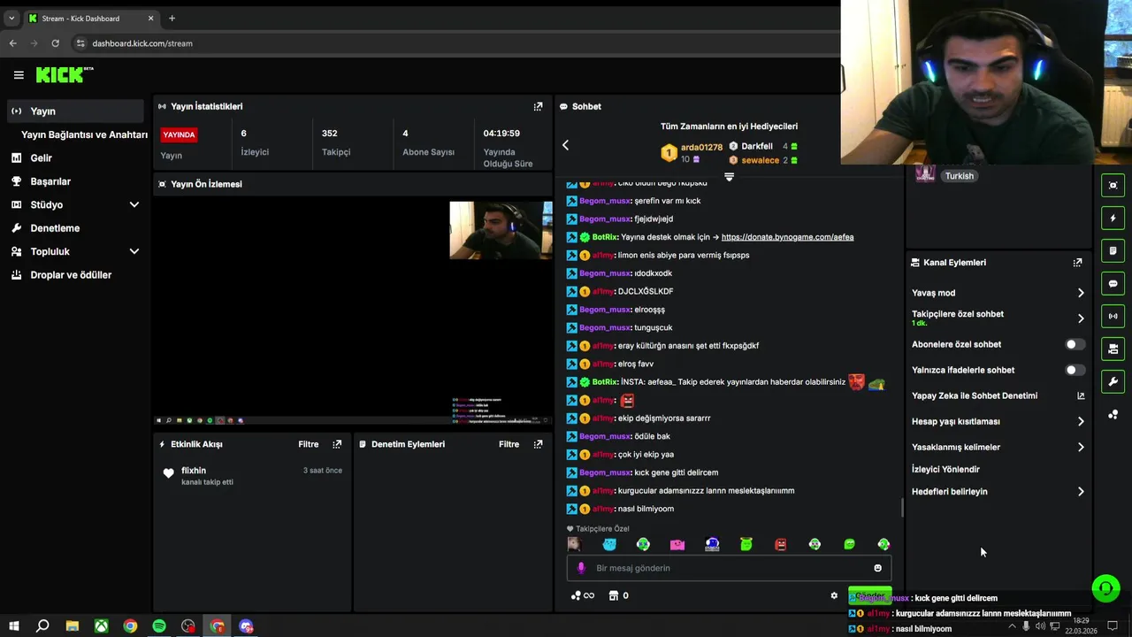Click the lightning bolt icon in right sidebar

[1113, 218]
